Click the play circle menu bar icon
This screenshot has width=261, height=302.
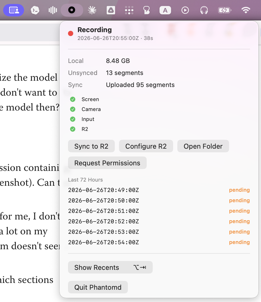pyautogui.click(x=185, y=10)
